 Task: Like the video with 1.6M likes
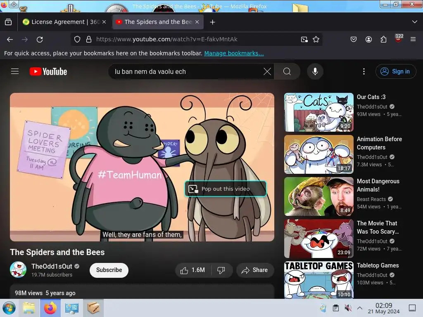[x=192, y=270]
